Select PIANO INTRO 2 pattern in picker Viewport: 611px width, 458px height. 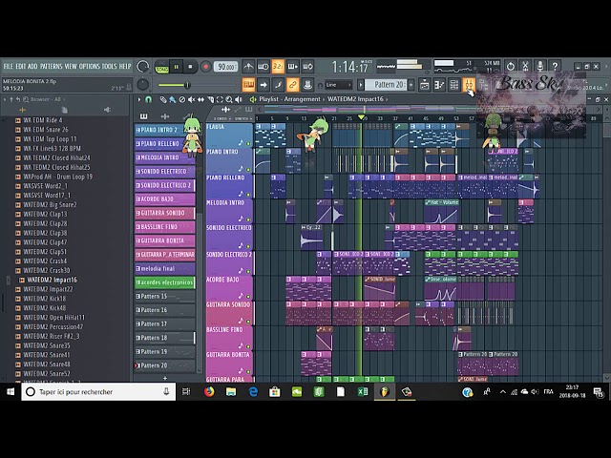(163, 130)
